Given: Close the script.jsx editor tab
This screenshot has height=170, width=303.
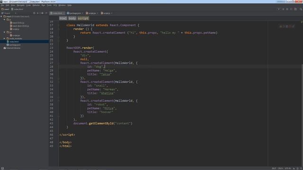Looking at the screenshot, I should pos(98,13).
